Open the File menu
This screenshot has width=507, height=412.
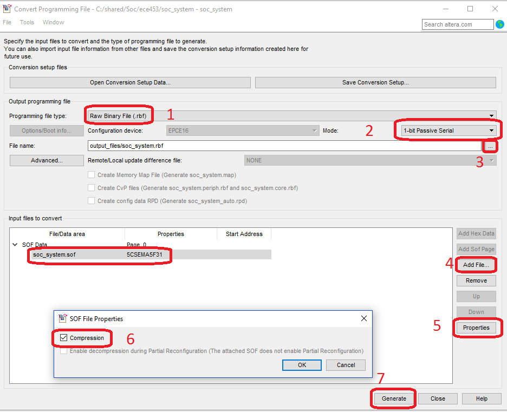[x=7, y=22]
